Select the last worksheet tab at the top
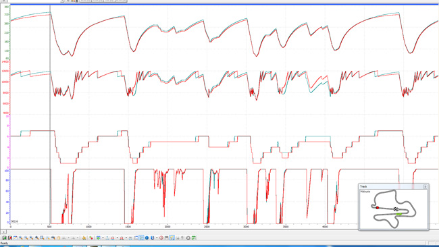The image size is (439, 247). 121,1
